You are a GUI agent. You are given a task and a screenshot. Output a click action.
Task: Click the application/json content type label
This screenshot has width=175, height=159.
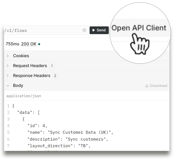click(24, 96)
